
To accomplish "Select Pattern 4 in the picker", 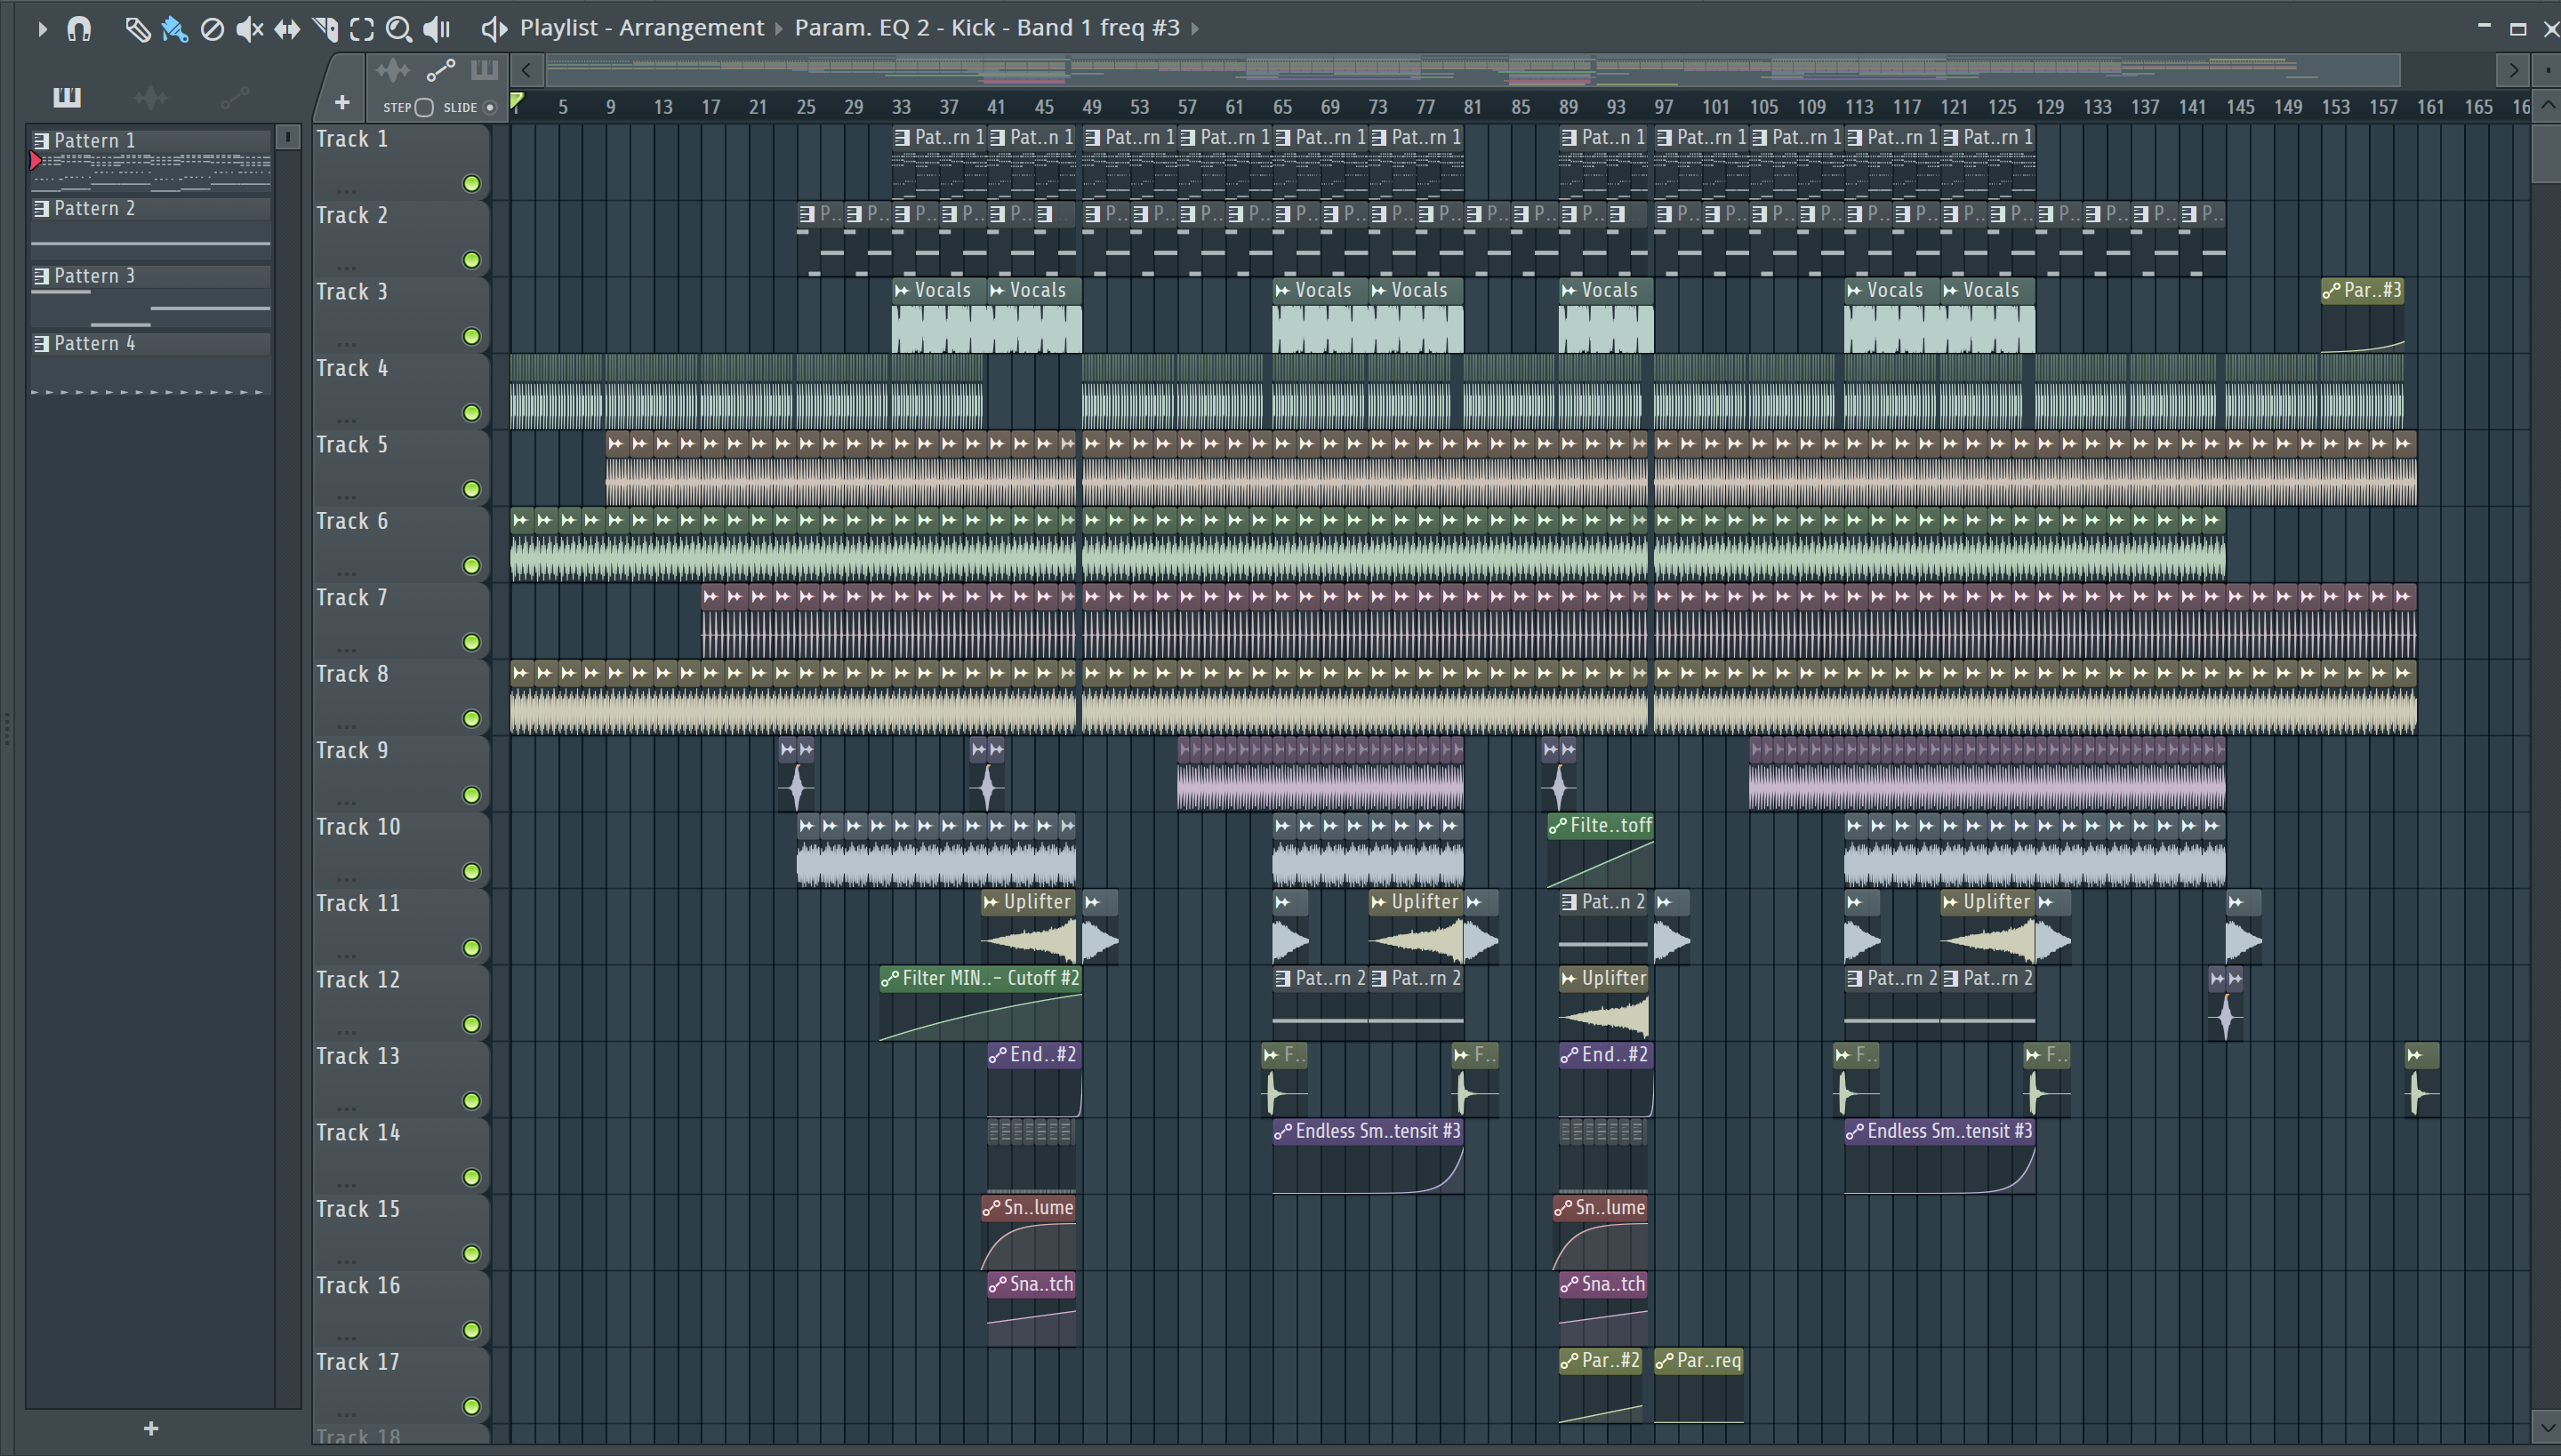I will click(x=150, y=363).
